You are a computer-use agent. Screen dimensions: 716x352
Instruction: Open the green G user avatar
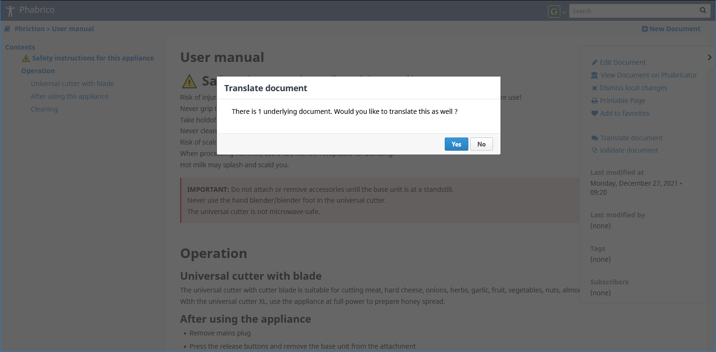click(x=553, y=11)
